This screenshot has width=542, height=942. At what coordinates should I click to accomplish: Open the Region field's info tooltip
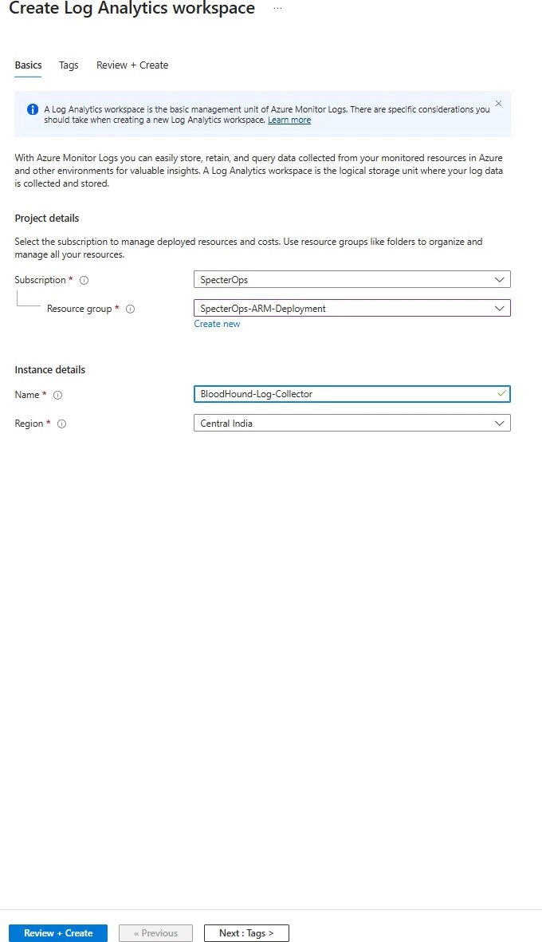tap(61, 424)
